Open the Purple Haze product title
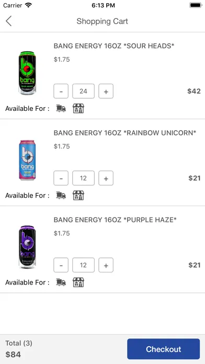 (x=115, y=220)
